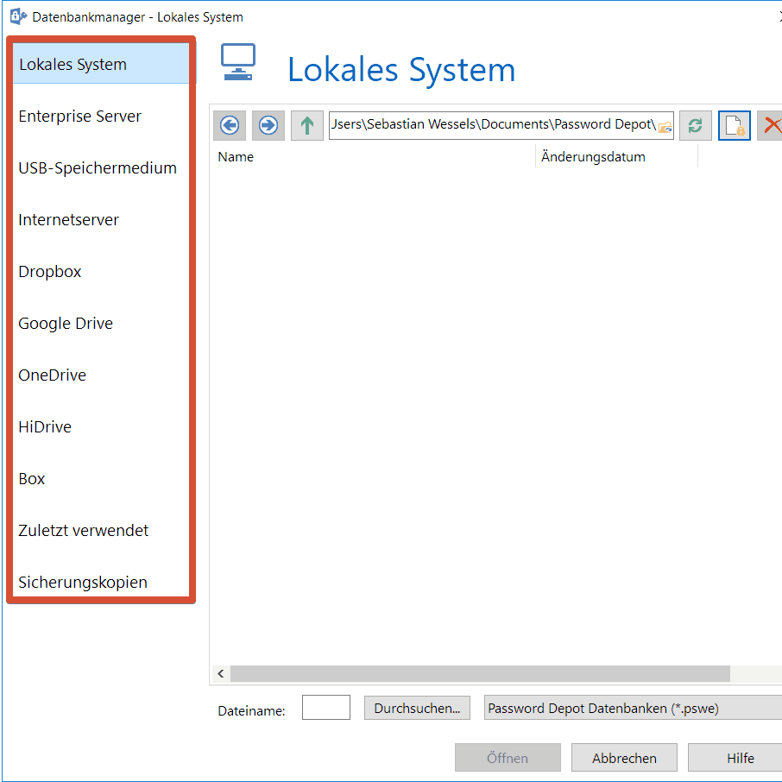The width and height of the screenshot is (782, 782).
Task: Create a new database file
Action: 735,125
